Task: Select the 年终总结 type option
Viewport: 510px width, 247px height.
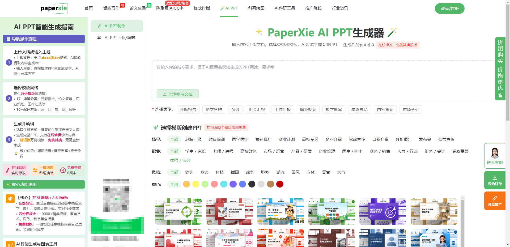Action: pyautogui.click(x=360, y=110)
